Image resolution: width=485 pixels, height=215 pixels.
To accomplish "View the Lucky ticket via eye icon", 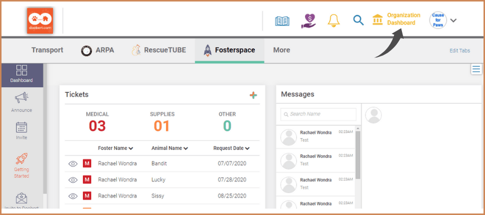I will coord(73,180).
